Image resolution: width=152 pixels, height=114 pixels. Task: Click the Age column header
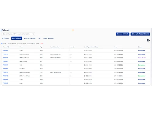pos(41,47)
